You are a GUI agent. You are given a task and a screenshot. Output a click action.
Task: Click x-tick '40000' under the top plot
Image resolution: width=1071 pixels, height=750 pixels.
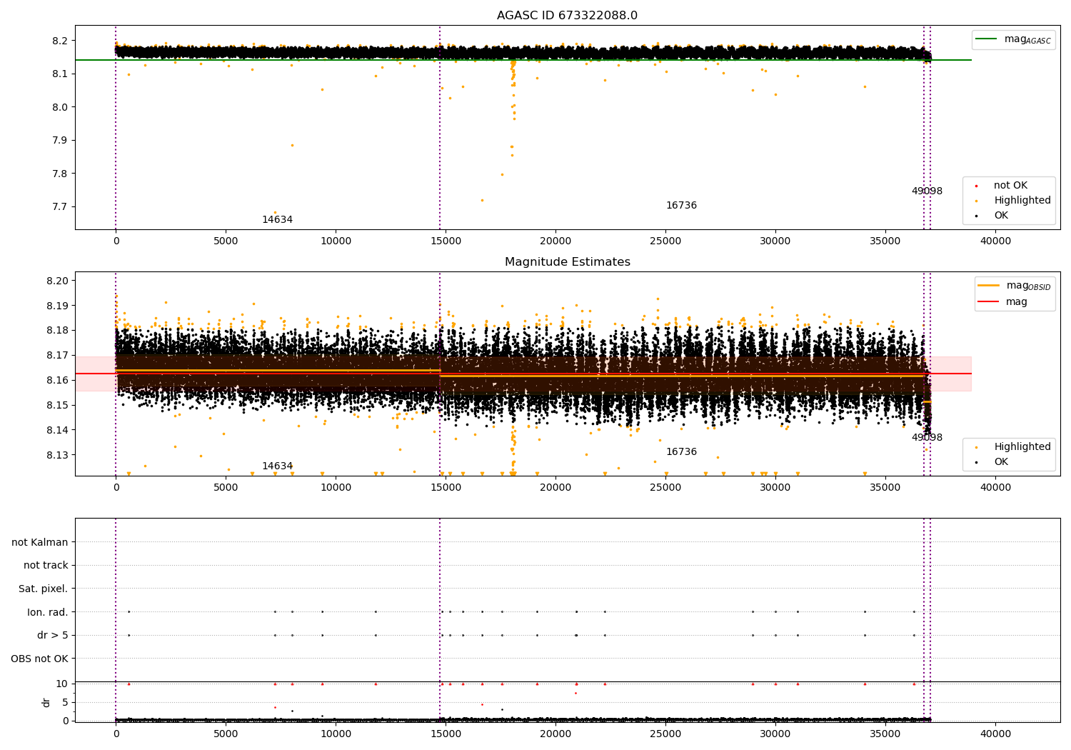pyautogui.click(x=995, y=241)
